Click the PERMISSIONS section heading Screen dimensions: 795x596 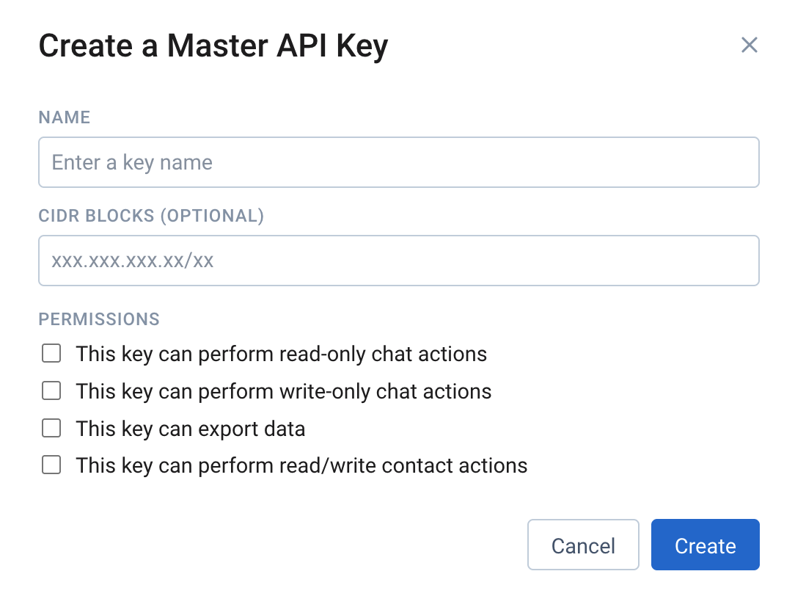coord(99,319)
